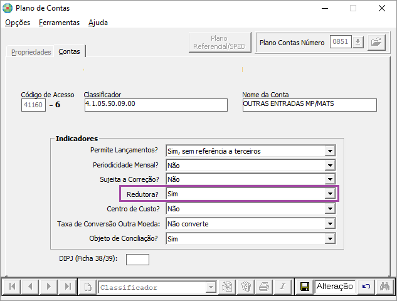Save with the floppy disk icon
397x301 pixels.
304,287
